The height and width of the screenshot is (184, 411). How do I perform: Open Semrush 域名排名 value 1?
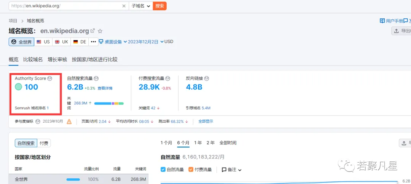pyautogui.click(x=48, y=108)
